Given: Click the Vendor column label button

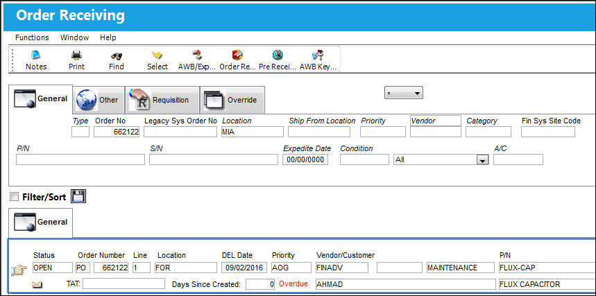Looking at the screenshot, I should coord(436,121).
